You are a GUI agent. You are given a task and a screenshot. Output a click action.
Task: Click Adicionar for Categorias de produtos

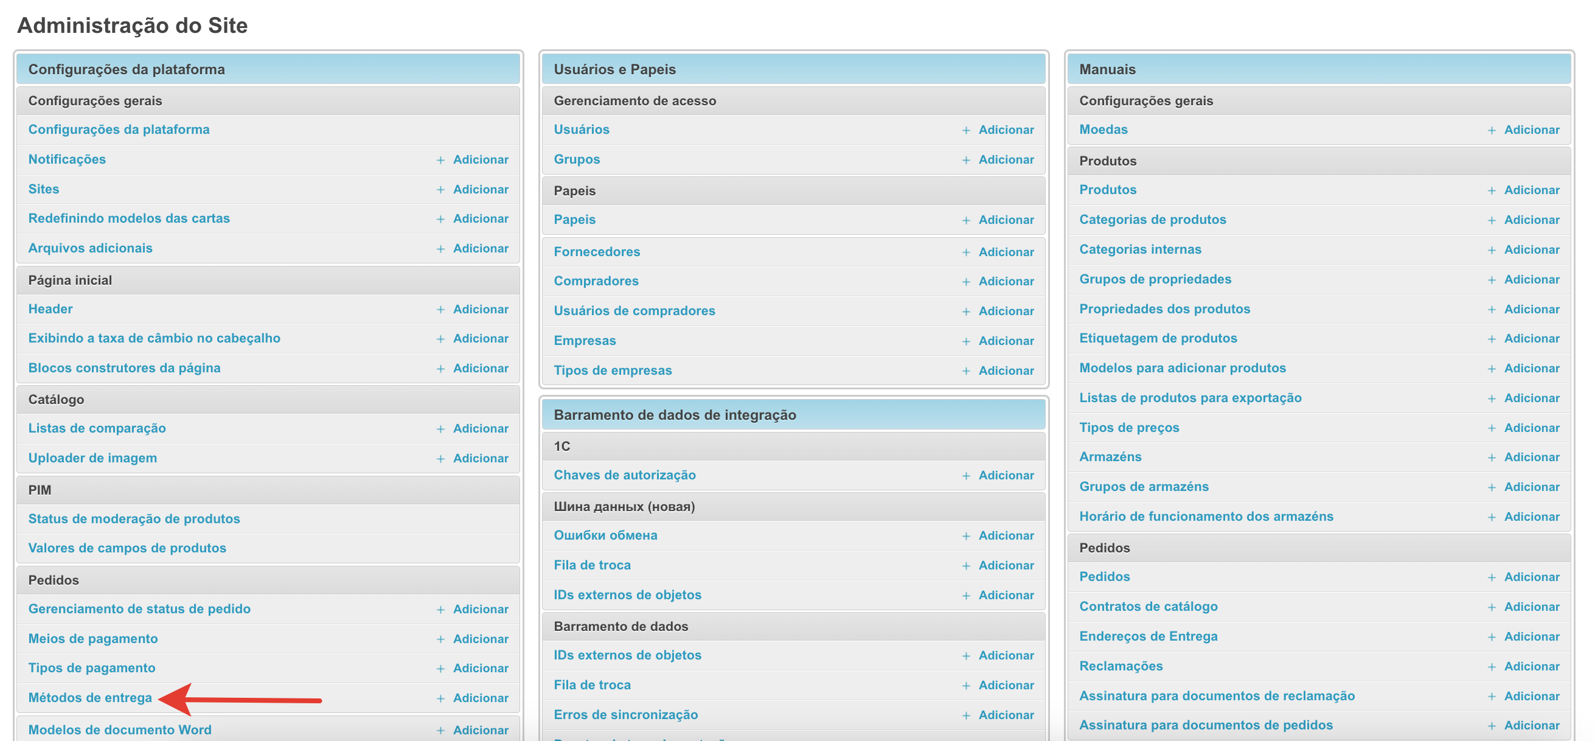pos(1531,220)
